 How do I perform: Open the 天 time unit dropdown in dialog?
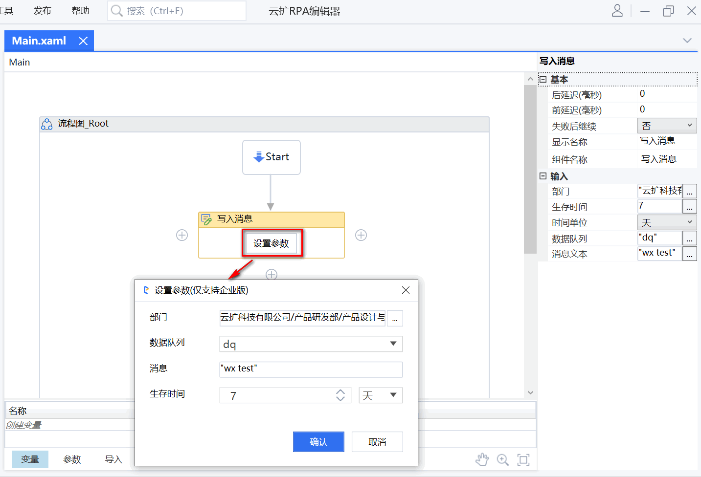coord(381,395)
